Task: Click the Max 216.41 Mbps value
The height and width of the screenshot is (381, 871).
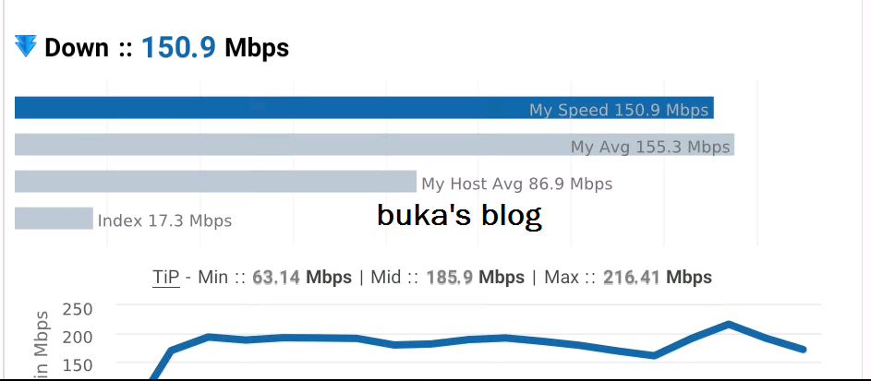Action: pos(657,277)
